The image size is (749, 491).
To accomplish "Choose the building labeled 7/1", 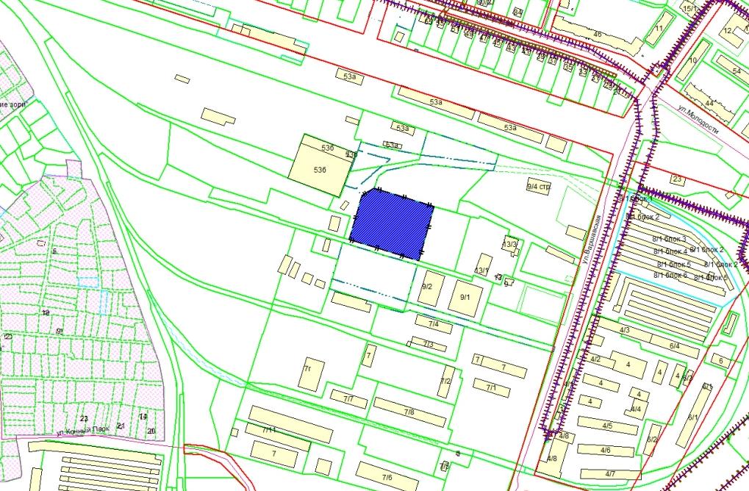I will click(492, 387).
